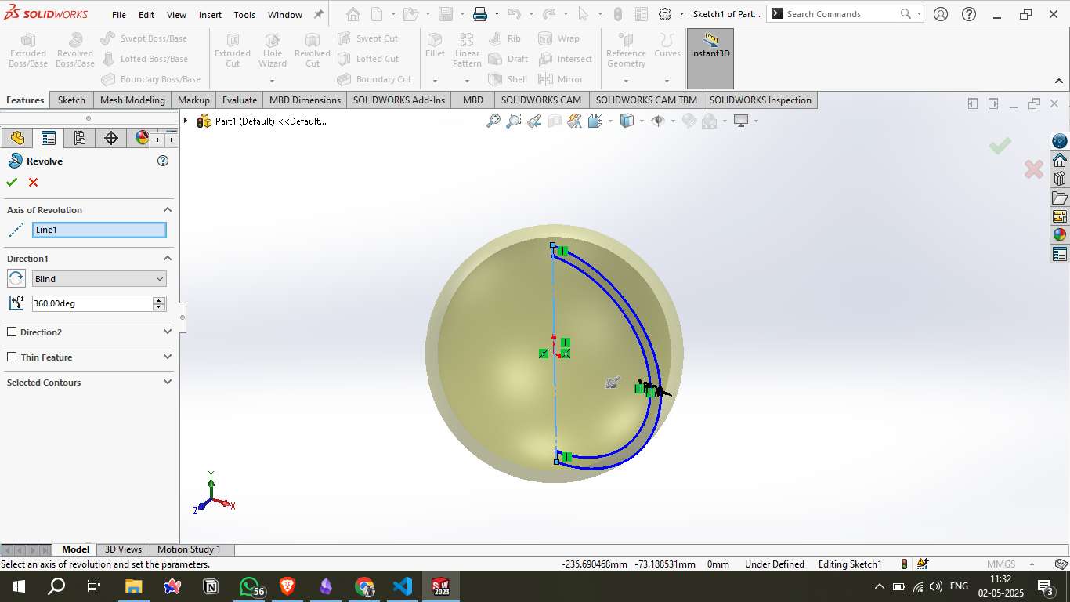1070x602 pixels.
Task: Open the Windows Start menu
Action: coord(18,586)
